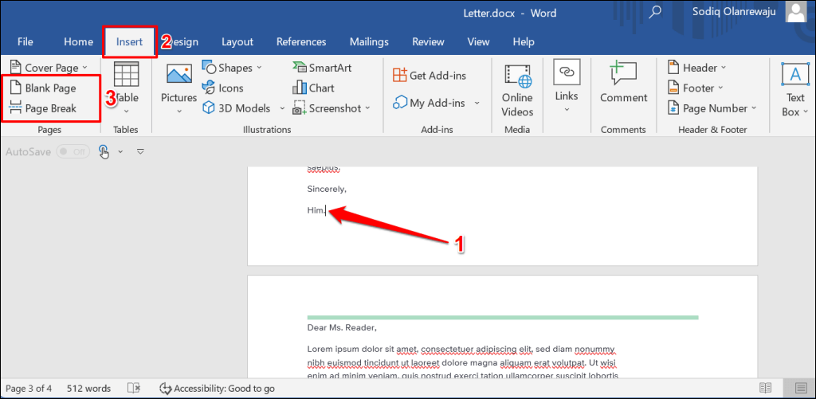The height and width of the screenshot is (399, 816).
Task: Switch to the Layout tab
Action: click(237, 41)
